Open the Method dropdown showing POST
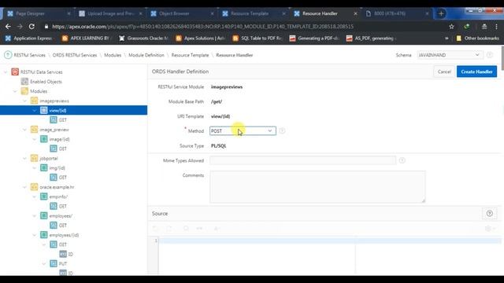Viewport: 504px width, 283px height. pos(243,131)
